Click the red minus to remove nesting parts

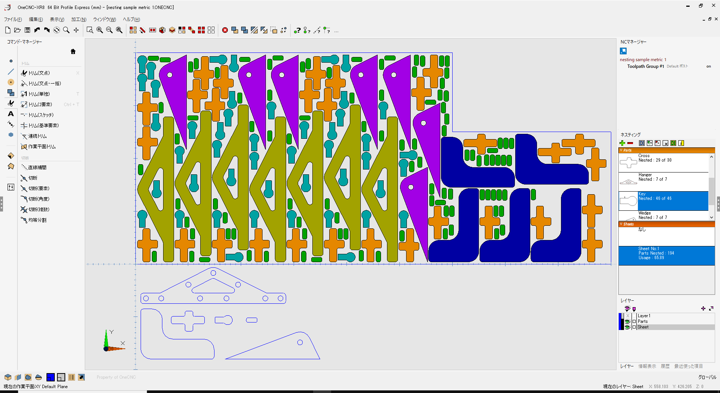coord(630,143)
